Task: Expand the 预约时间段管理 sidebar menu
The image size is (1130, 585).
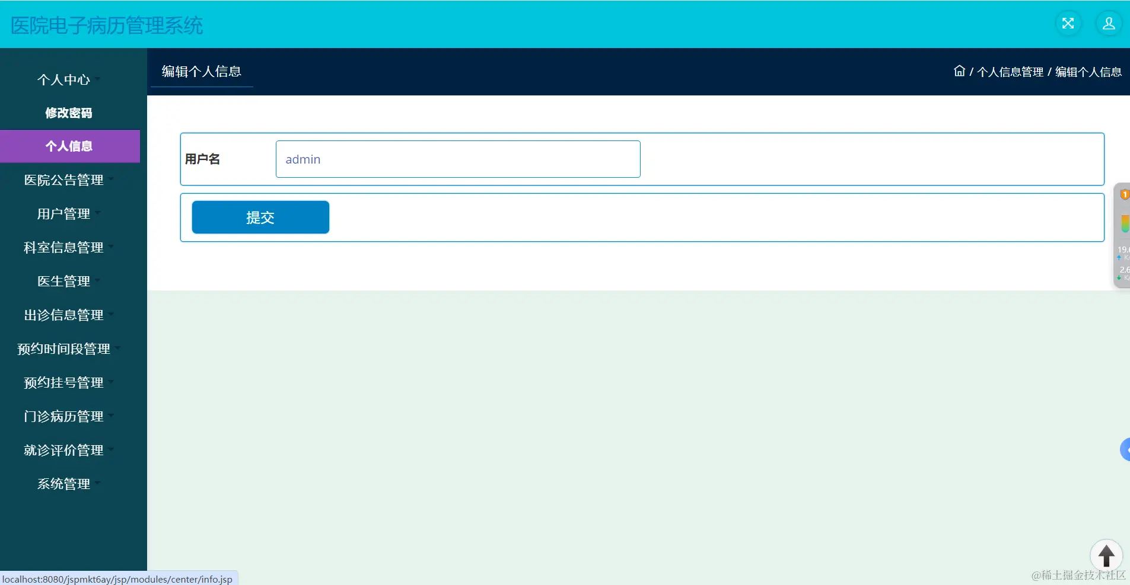Action: pyautogui.click(x=69, y=349)
